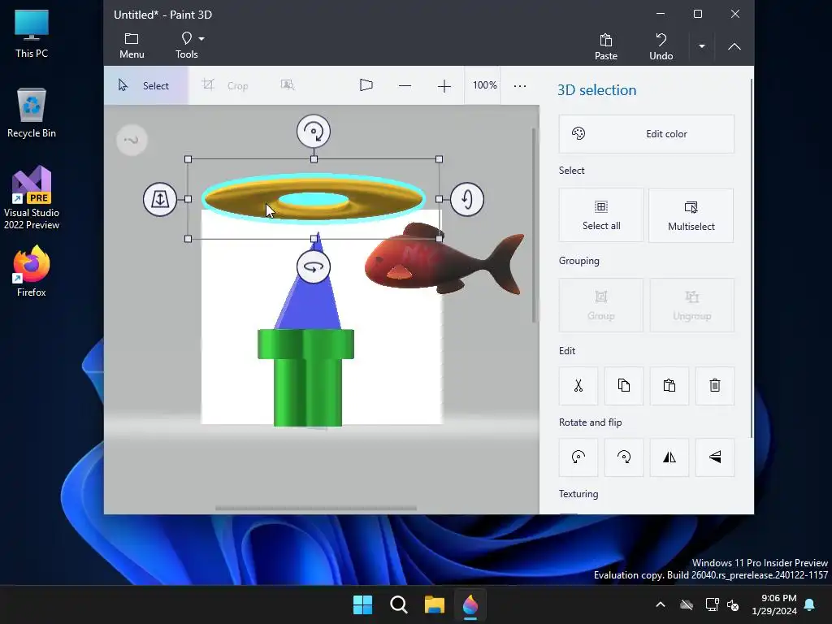This screenshot has width=832, height=624.
Task: Click the Magic select icon
Action: pos(287,85)
